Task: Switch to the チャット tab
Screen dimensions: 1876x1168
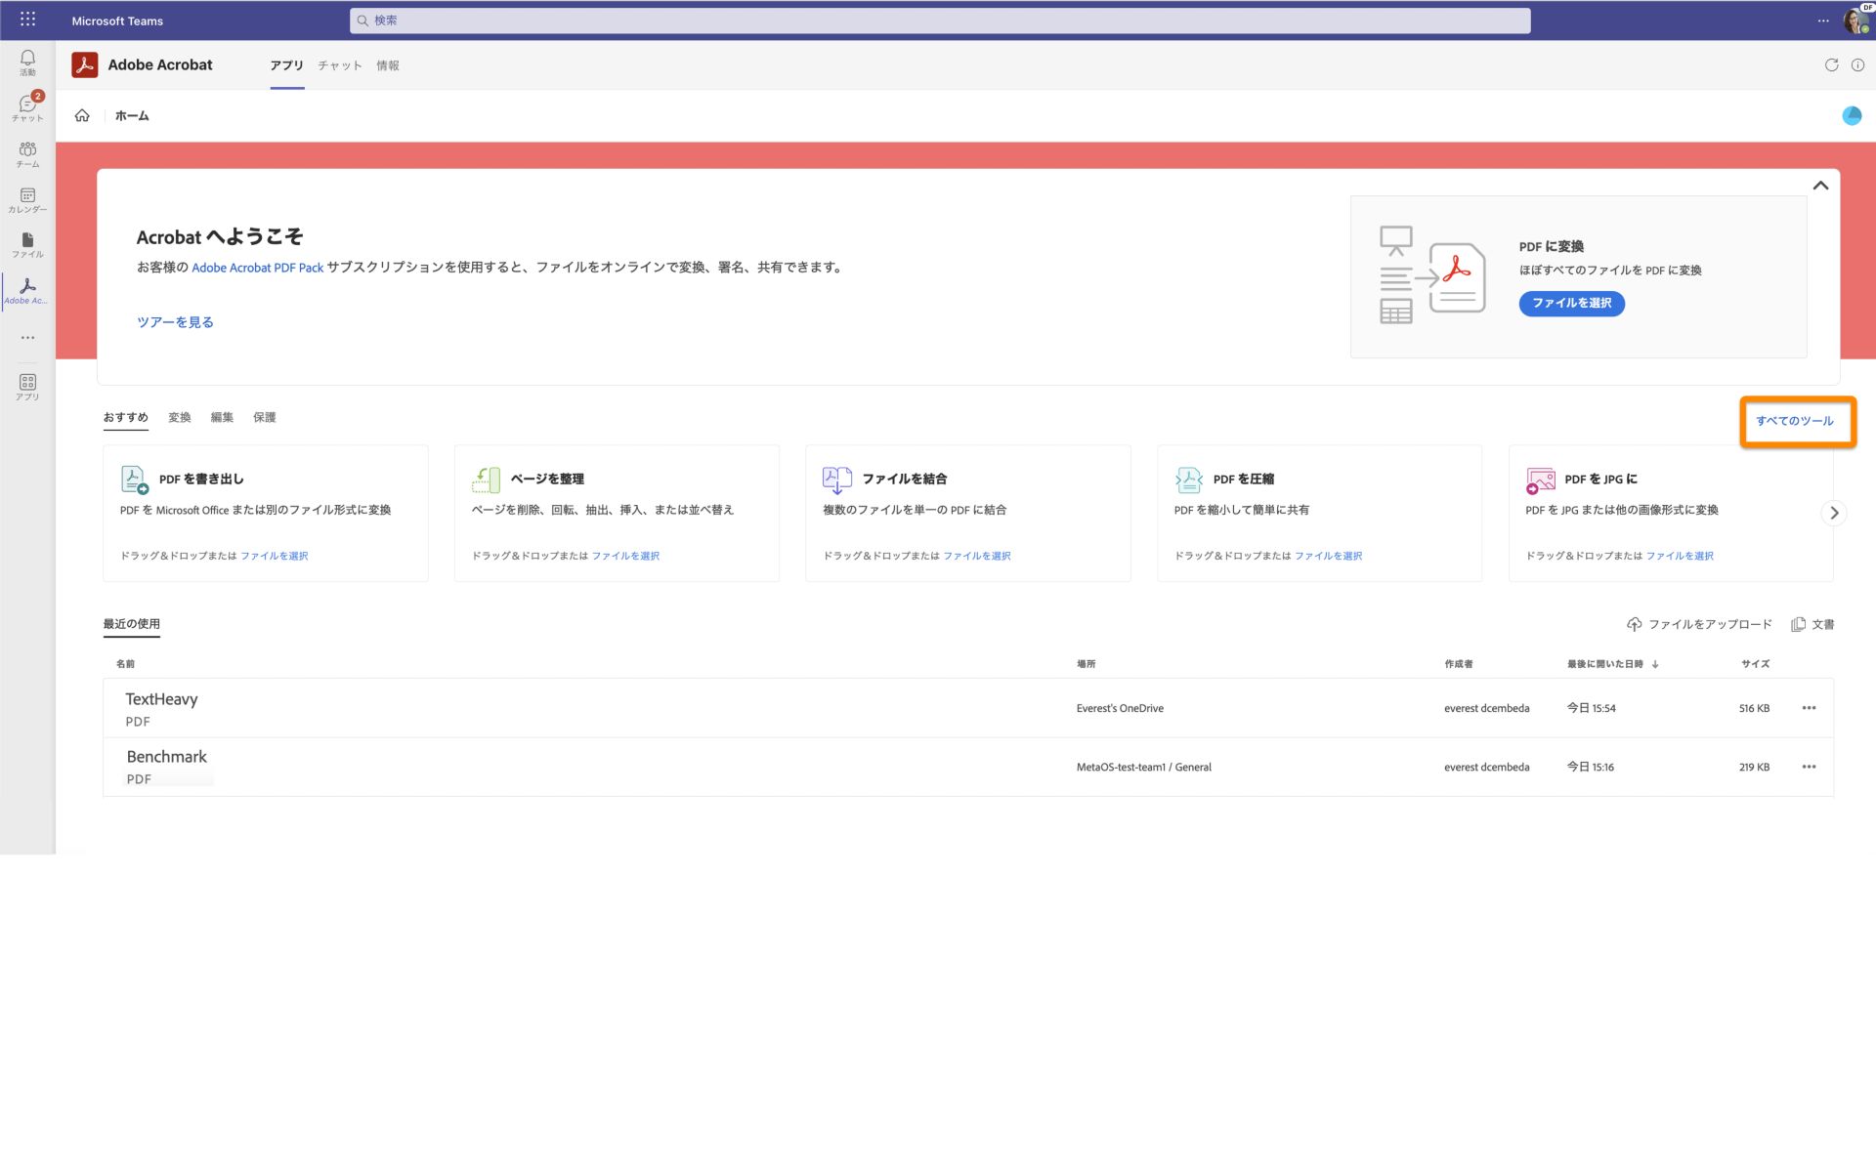Action: (339, 65)
